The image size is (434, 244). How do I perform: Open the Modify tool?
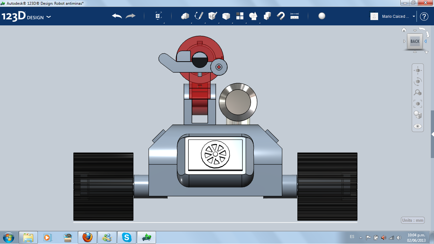click(226, 16)
